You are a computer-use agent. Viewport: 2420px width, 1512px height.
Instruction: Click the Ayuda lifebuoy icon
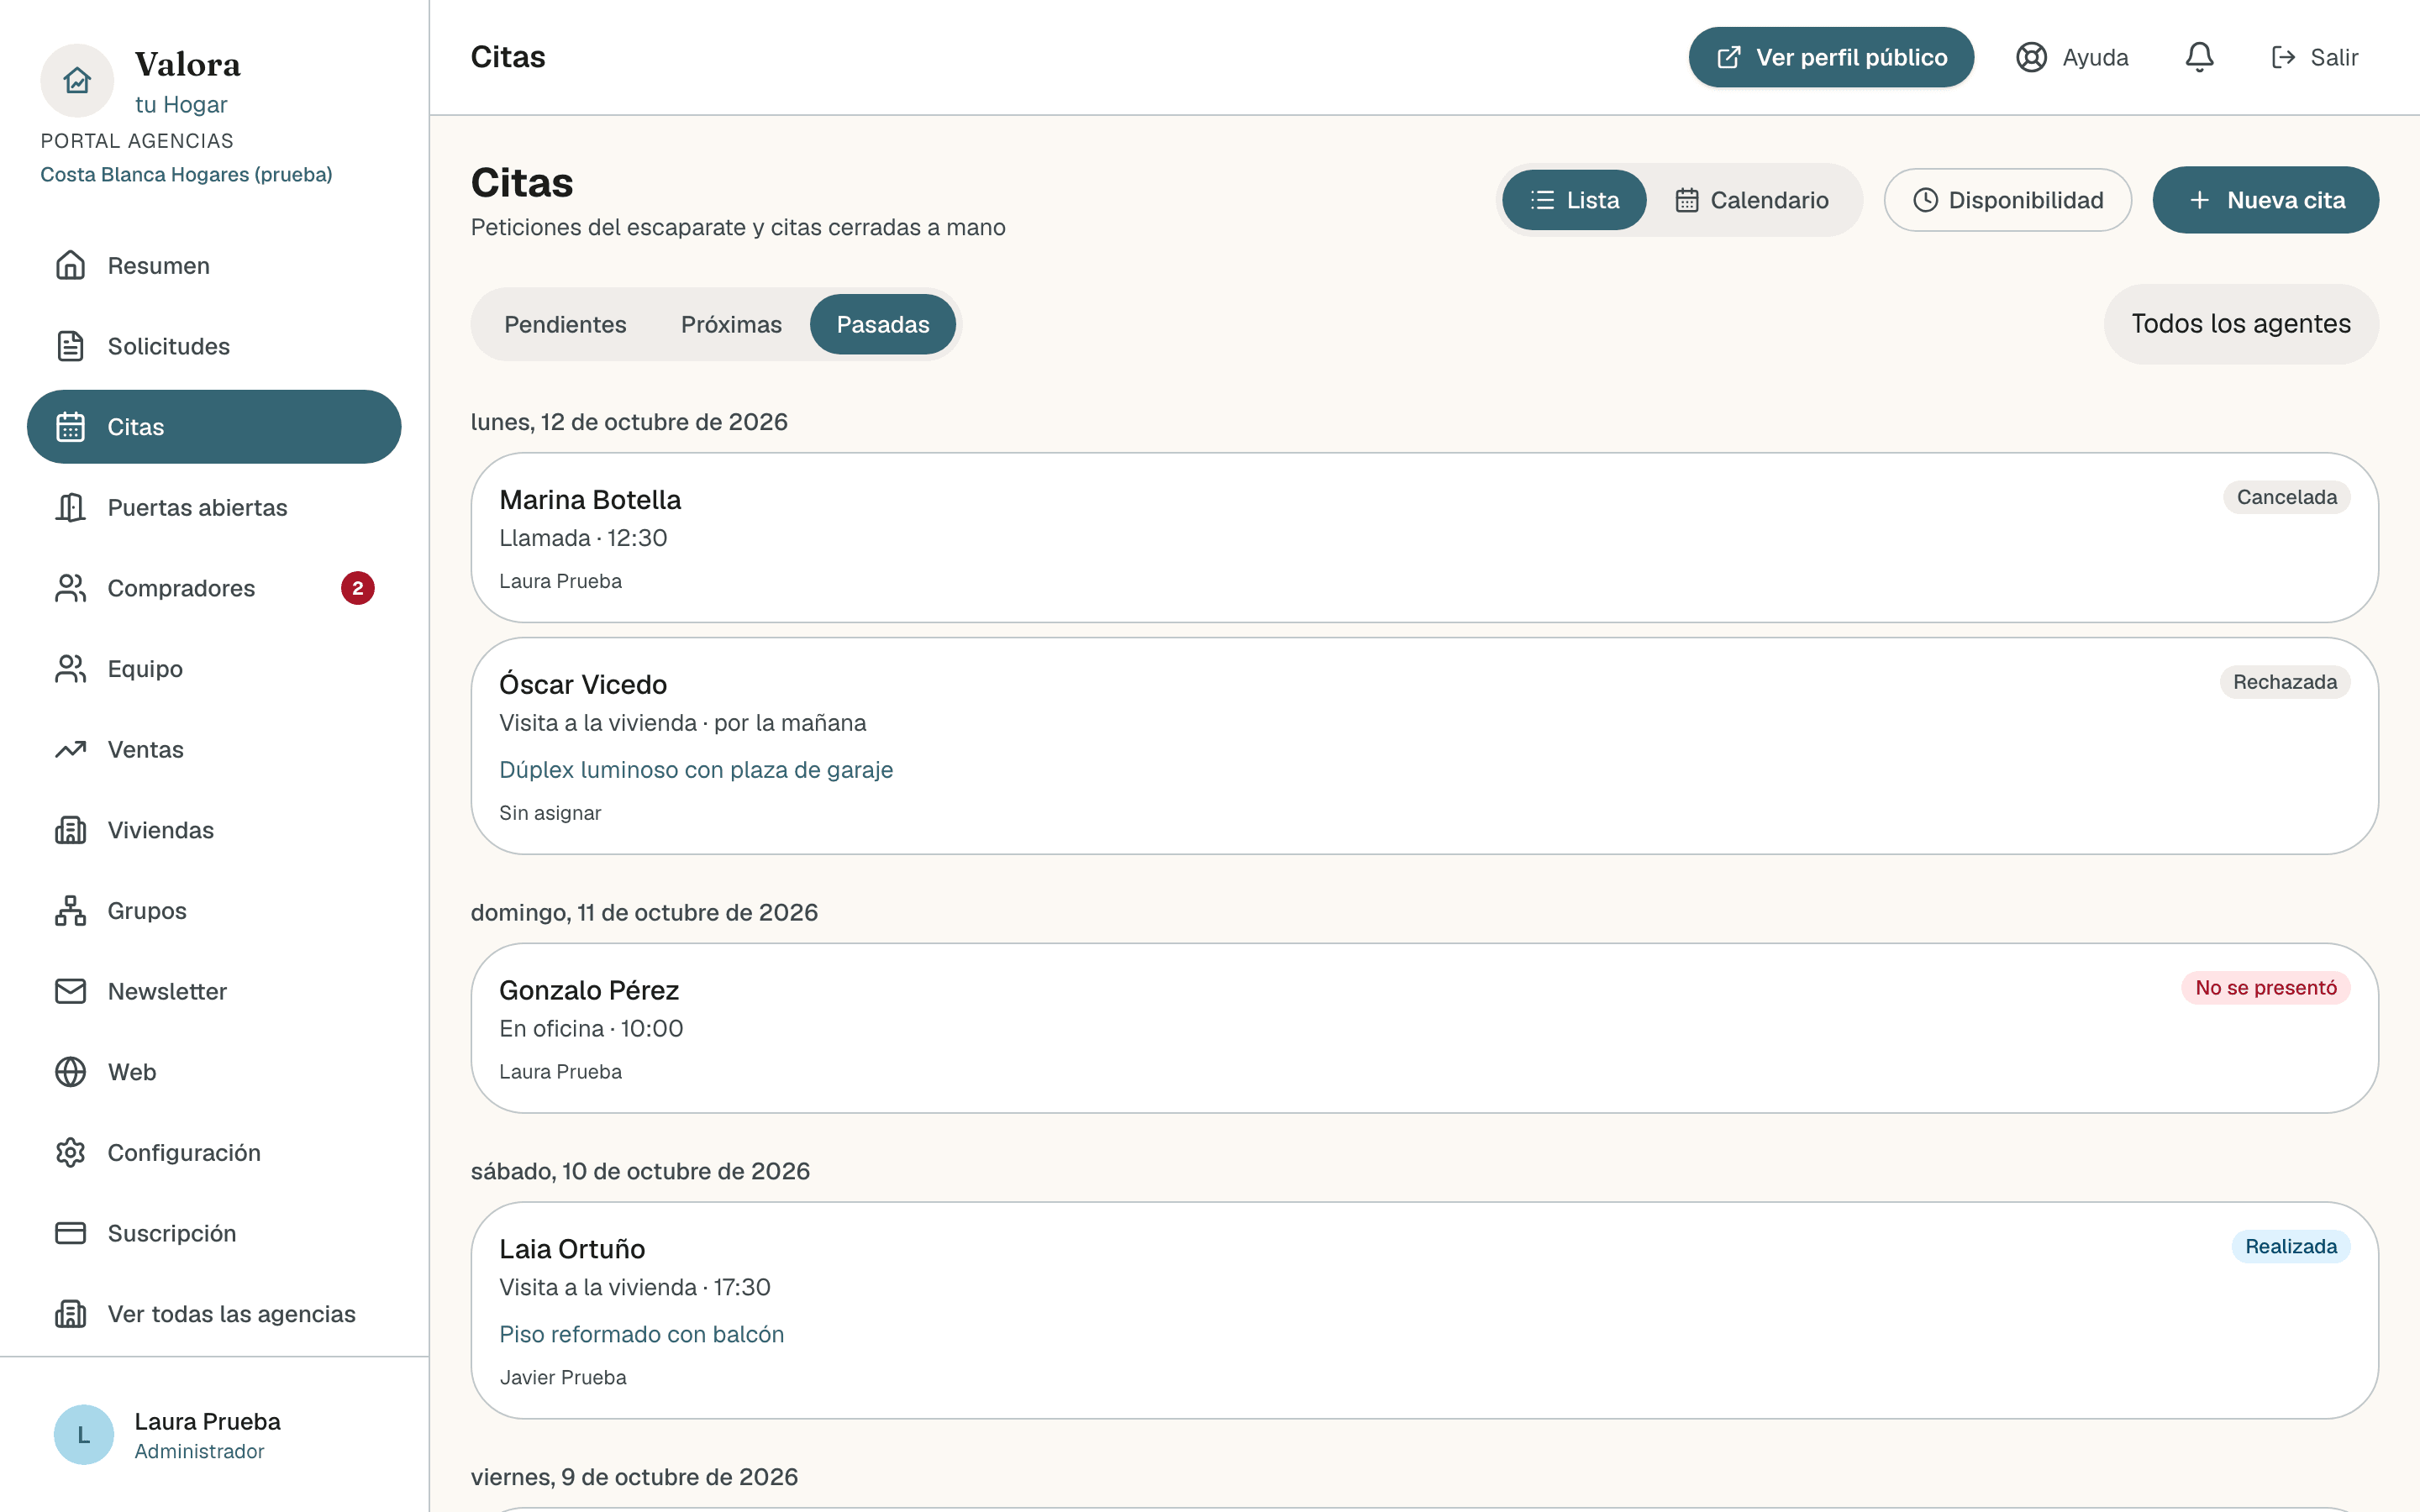click(2031, 57)
